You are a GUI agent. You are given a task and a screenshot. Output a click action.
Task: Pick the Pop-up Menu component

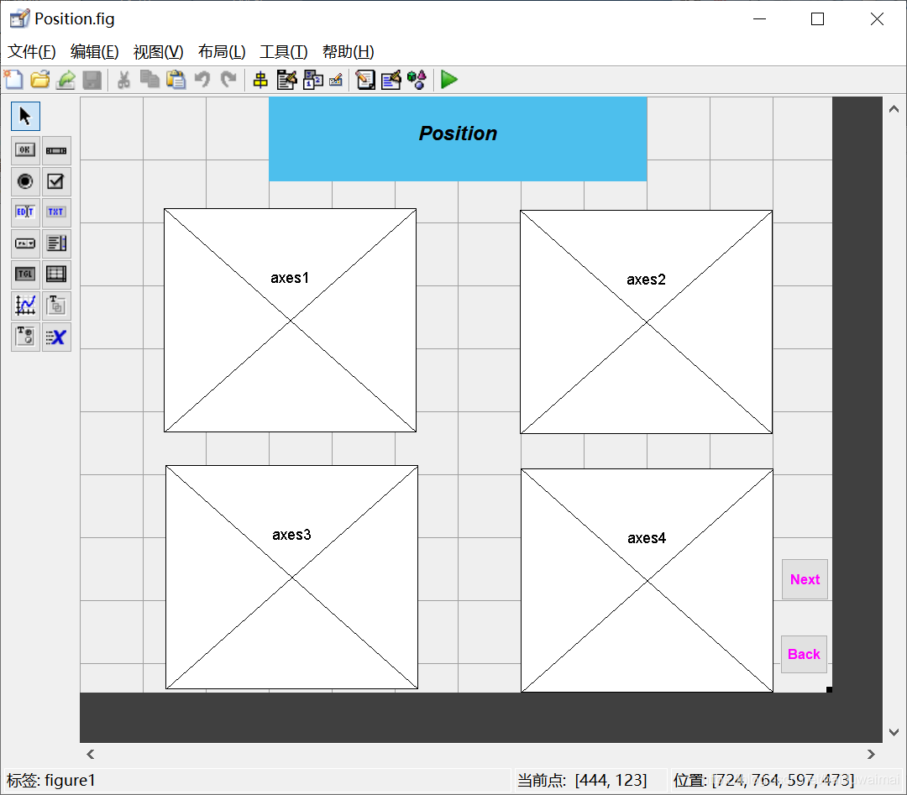click(x=25, y=243)
